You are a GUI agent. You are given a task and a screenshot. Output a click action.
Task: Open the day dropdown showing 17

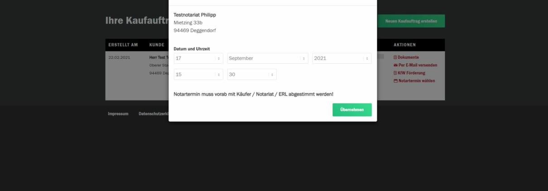(198, 58)
